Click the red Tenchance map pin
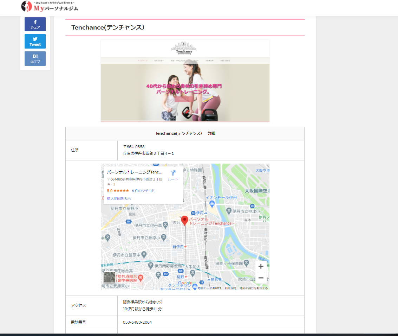 [184, 220]
